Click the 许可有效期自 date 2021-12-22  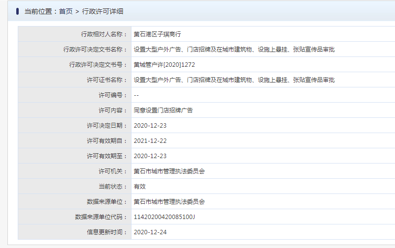point(150,141)
